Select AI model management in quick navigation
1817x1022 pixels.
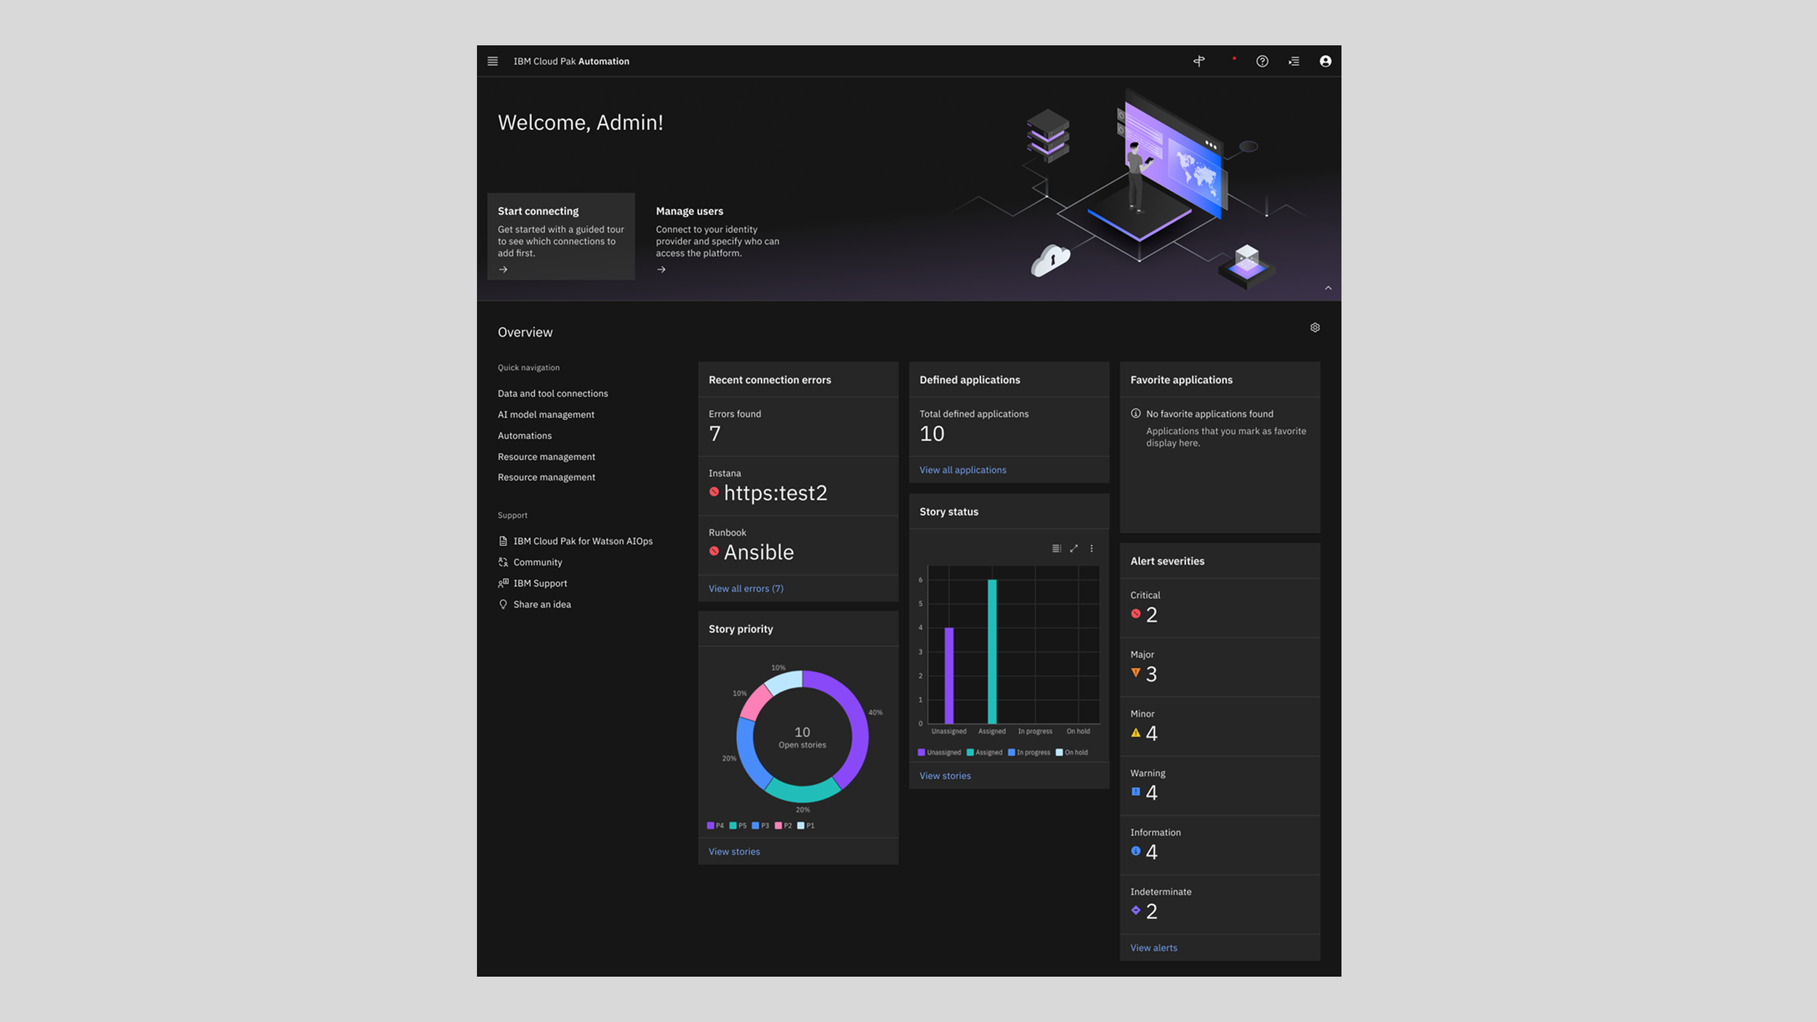pos(546,414)
